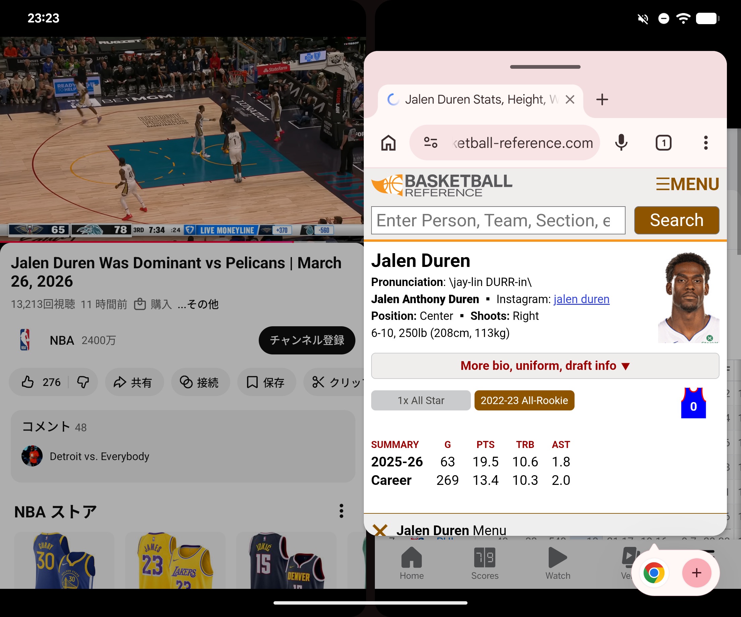Image resolution: width=741 pixels, height=617 pixels.
Task: Open the Curry 30 Warriors jersey item
Action: [64, 560]
